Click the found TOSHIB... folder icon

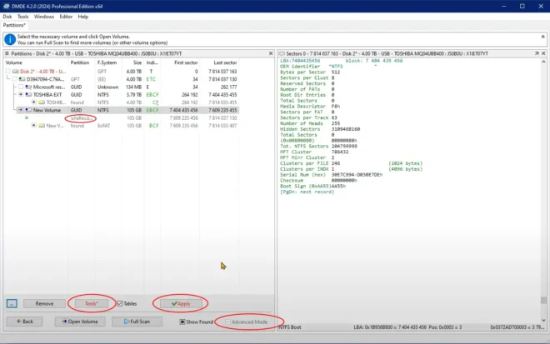point(42,102)
